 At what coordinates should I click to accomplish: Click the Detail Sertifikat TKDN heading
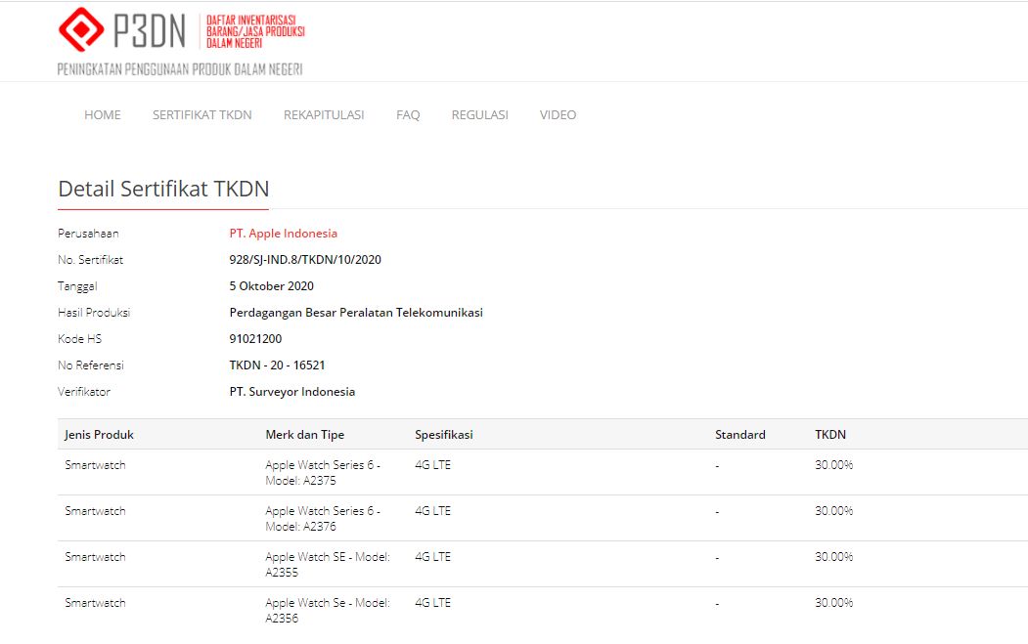pos(164,189)
